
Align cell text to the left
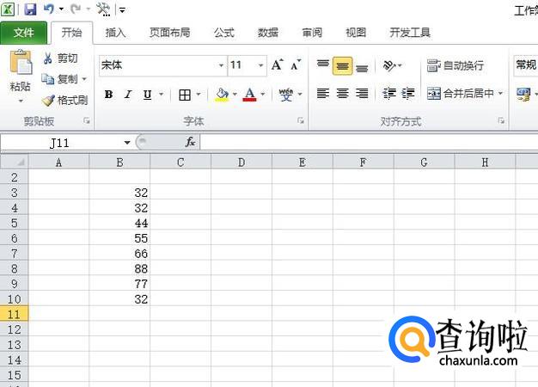click(x=323, y=94)
